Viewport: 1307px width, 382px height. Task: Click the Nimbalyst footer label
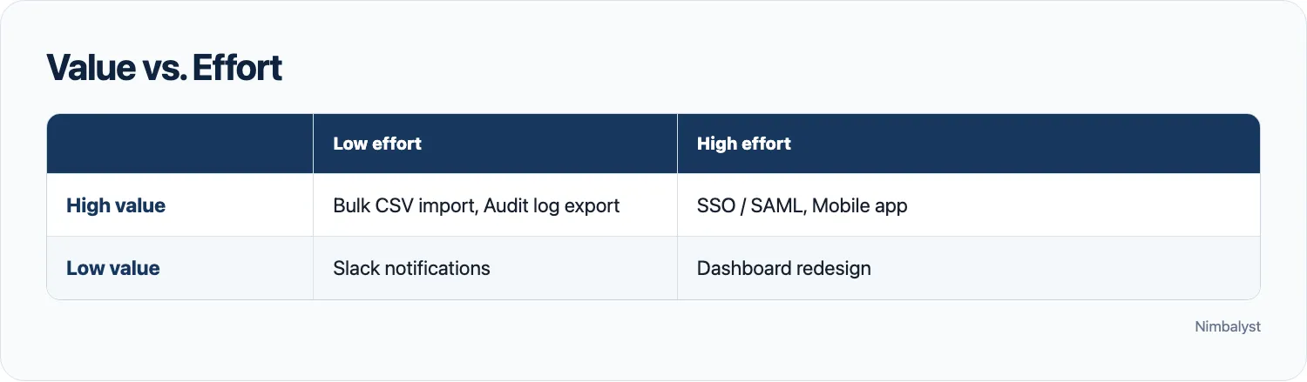click(x=1227, y=327)
